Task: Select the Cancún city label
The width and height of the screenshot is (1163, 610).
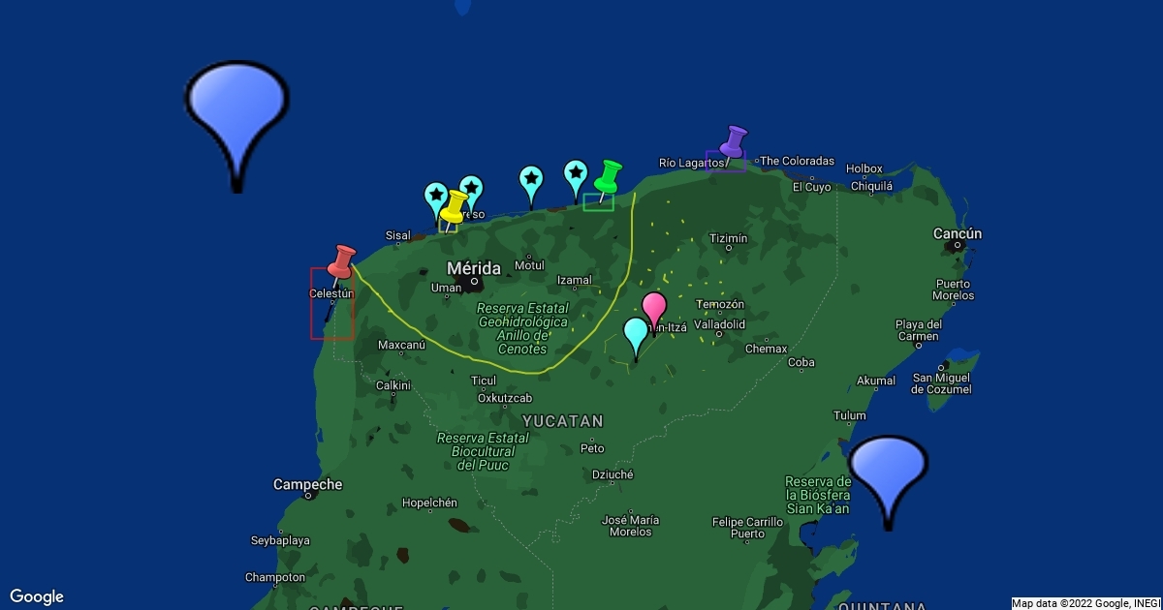Action: 957,233
